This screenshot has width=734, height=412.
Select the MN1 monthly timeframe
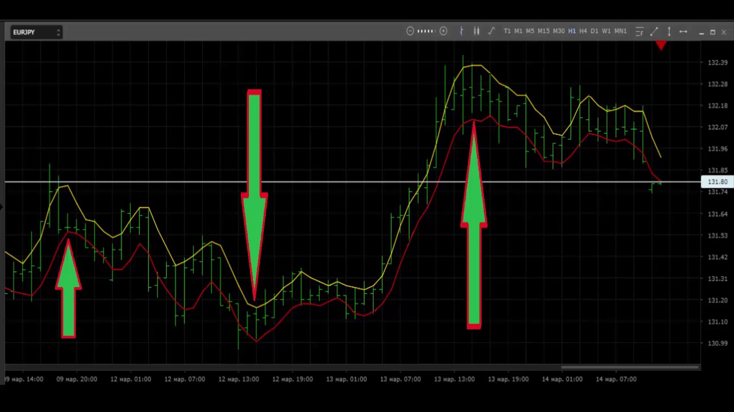pos(620,31)
